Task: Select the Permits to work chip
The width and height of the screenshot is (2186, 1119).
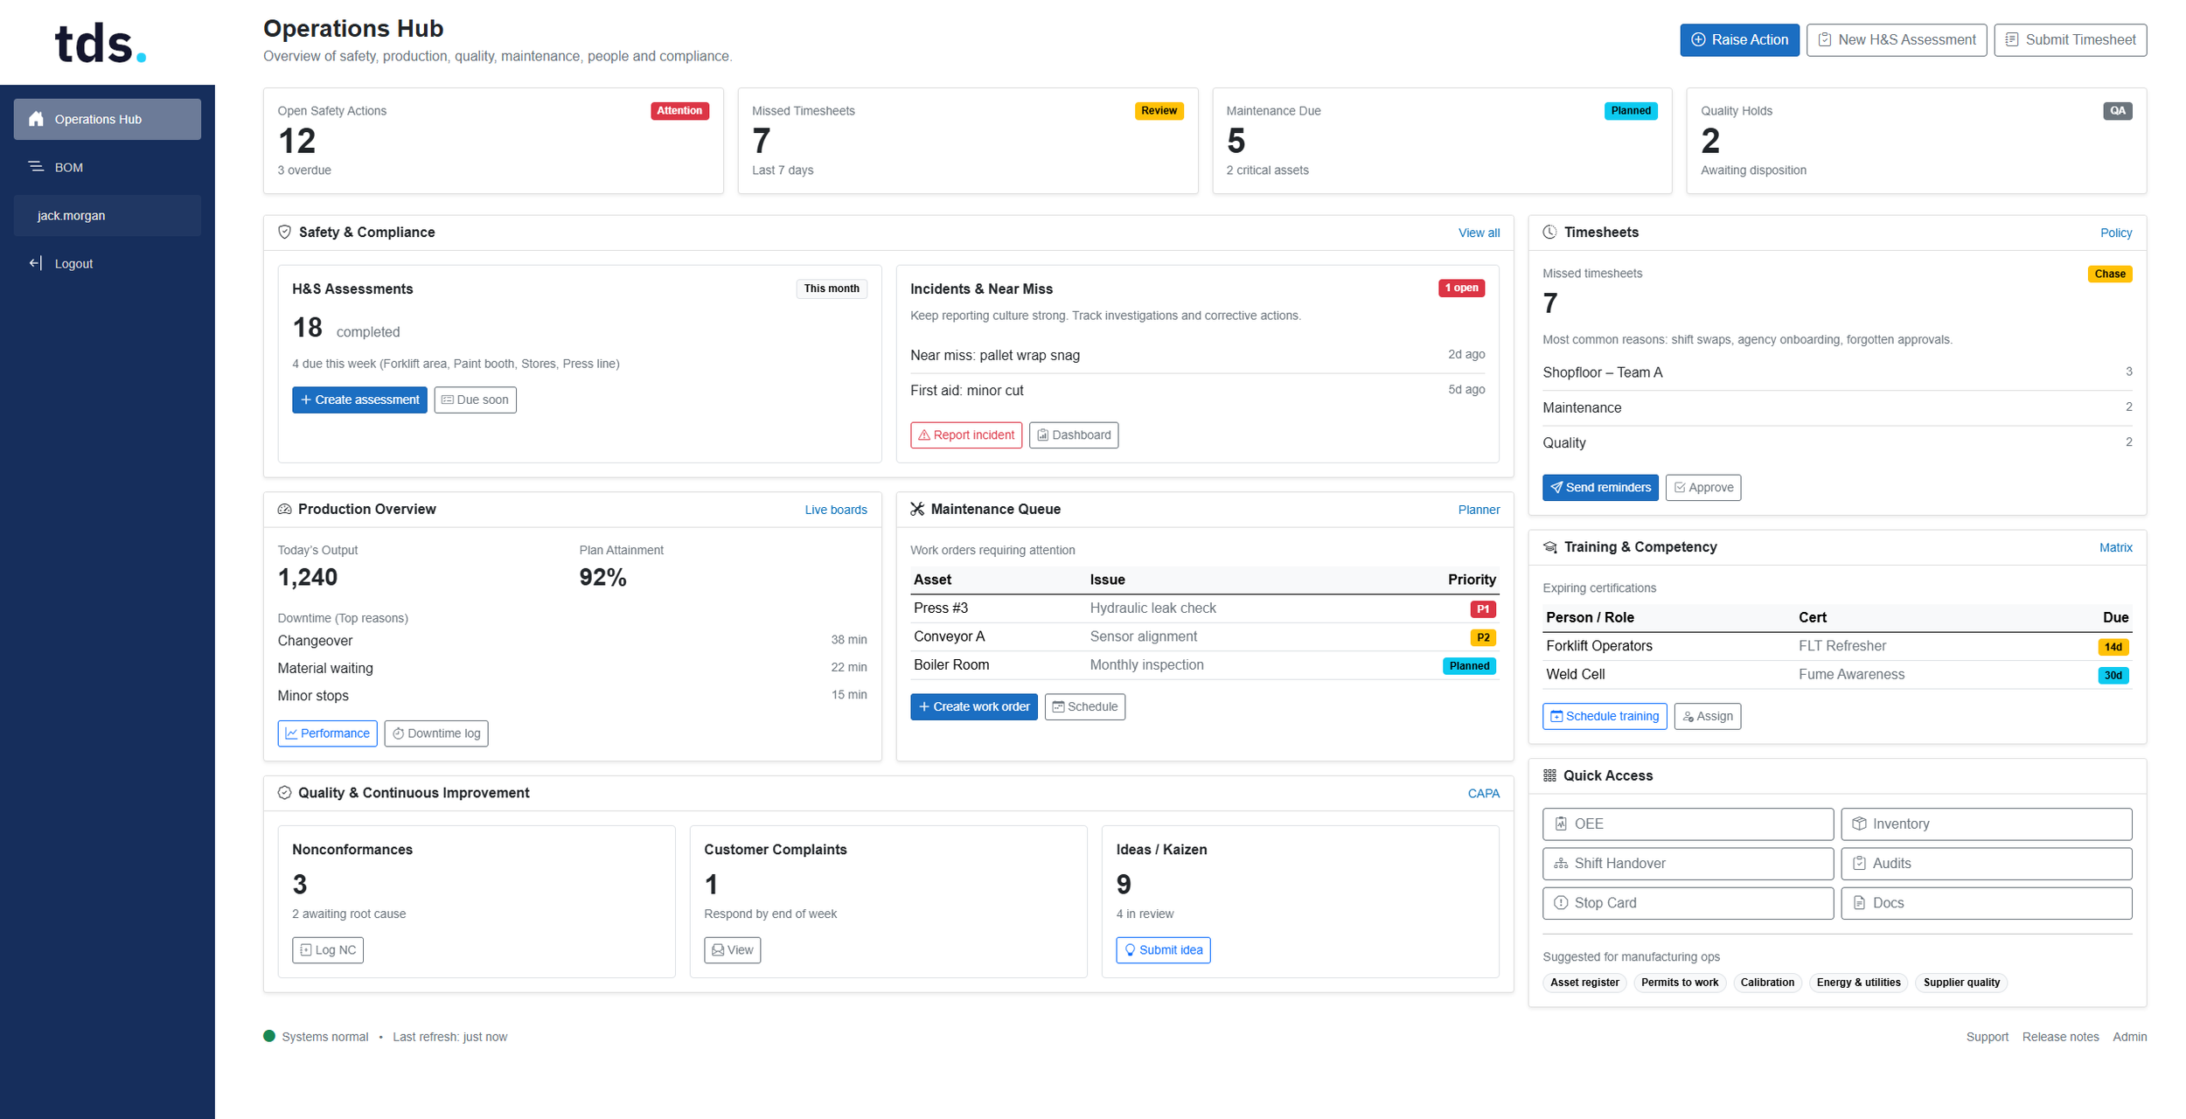Action: click(1679, 982)
